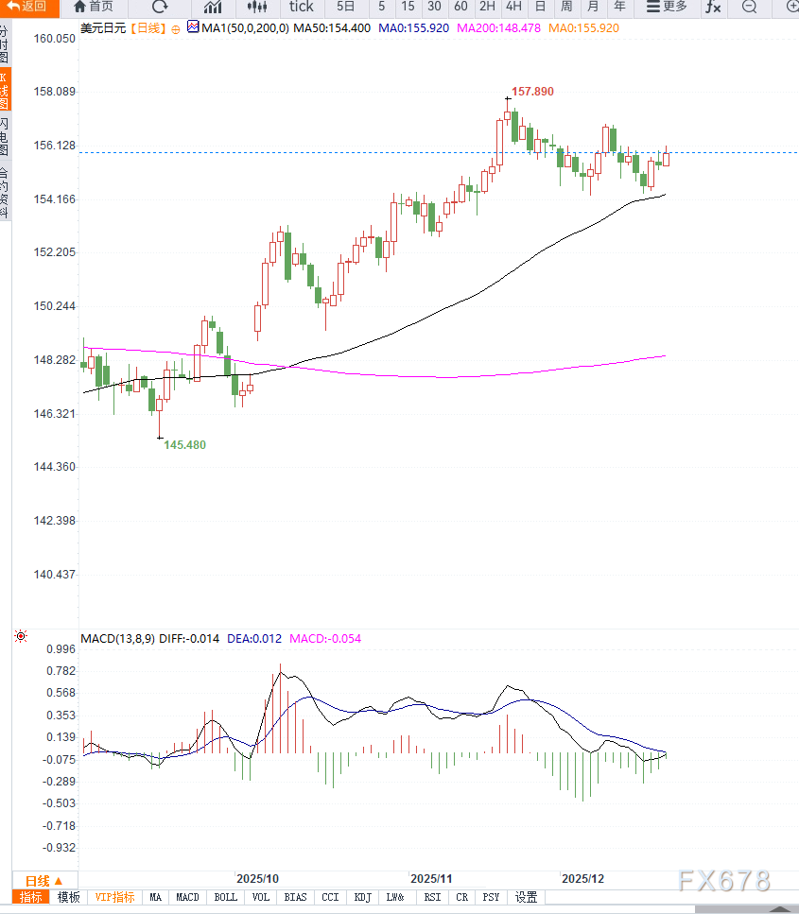The width and height of the screenshot is (799, 914).
Task: Select the BOLL indicator button
Action: [225, 897]
